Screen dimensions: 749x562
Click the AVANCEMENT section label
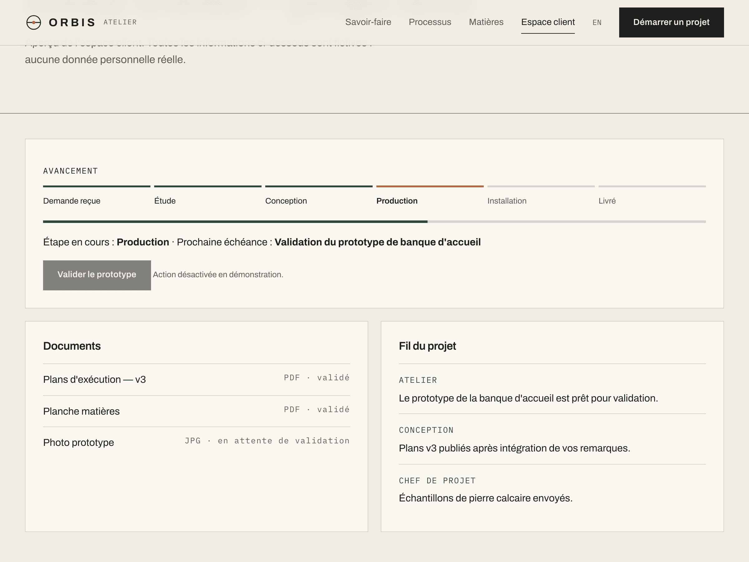pyautogui.click(x=71, y=171)
